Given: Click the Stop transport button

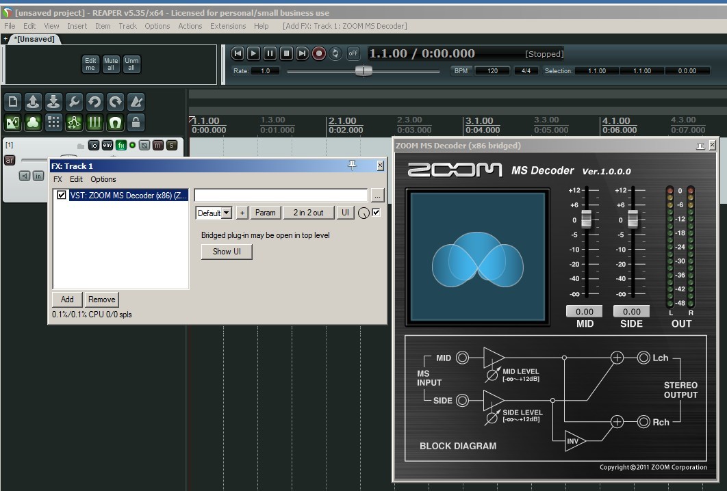Looking at the screenshot, I should click(x=286, y=54).
